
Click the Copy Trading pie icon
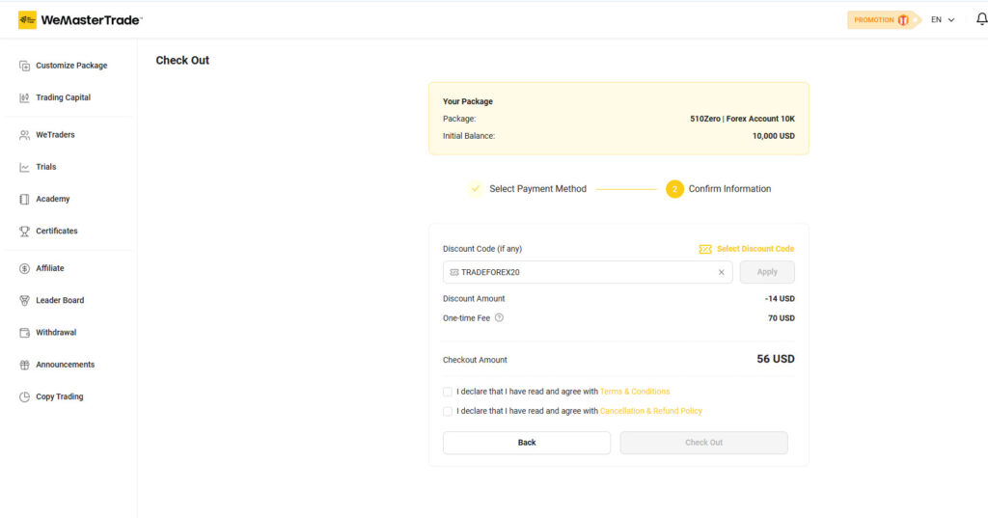click(x=25, y=396)
